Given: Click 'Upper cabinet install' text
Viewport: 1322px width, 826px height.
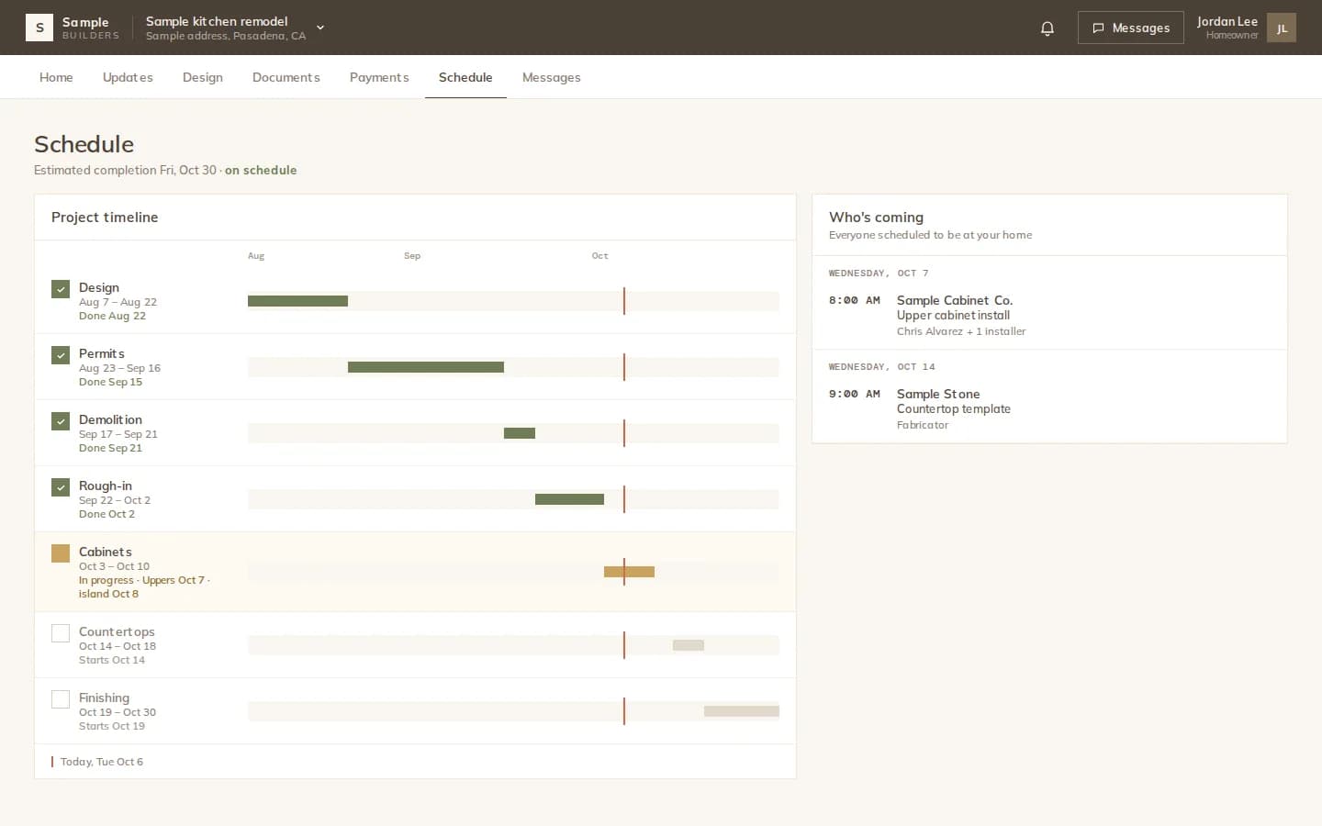Looking at the screenshot, I should tap(953, 316).
